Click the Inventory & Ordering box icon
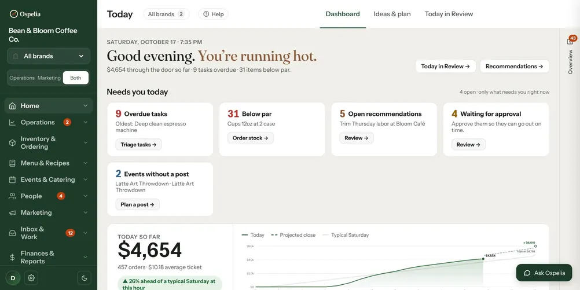This screenshot has height=290, width=580. point(12,143)
